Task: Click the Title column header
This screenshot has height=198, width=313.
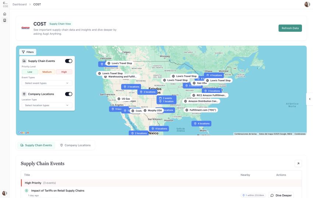Action: (27, 175)
